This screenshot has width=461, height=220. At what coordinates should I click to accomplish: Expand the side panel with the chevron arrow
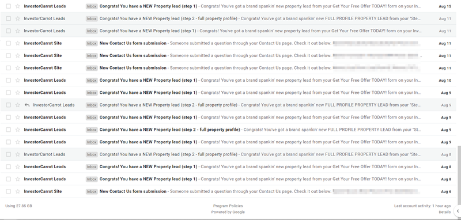458,211
